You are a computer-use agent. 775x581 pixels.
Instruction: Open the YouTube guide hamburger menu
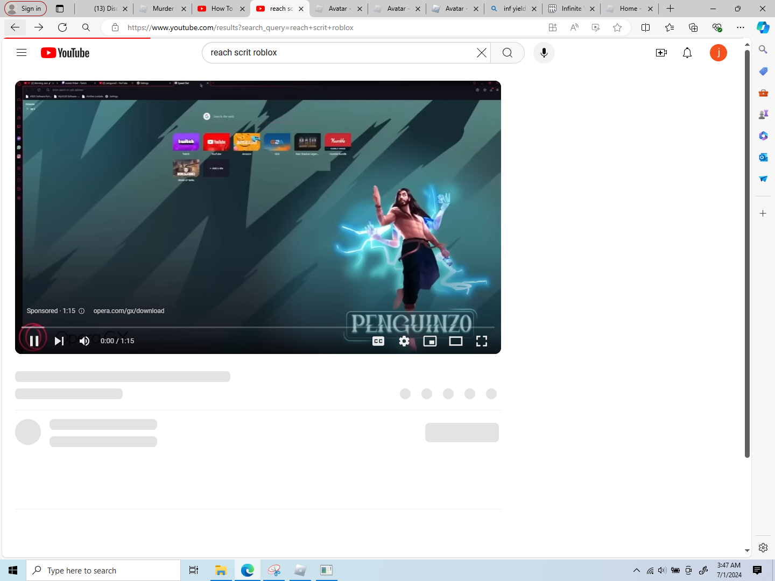coord(22,53)
